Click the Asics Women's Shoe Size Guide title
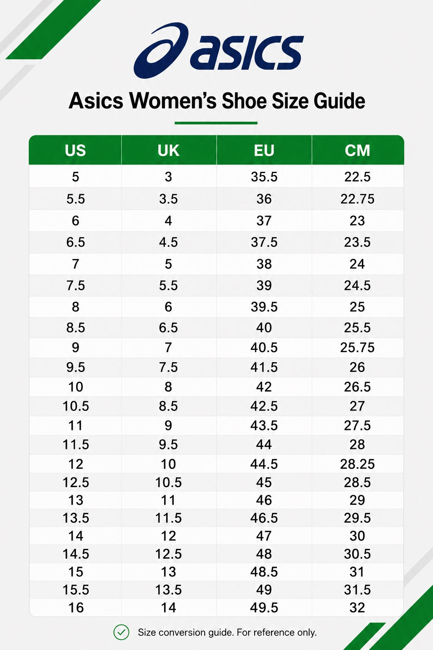 coord(217,101)
